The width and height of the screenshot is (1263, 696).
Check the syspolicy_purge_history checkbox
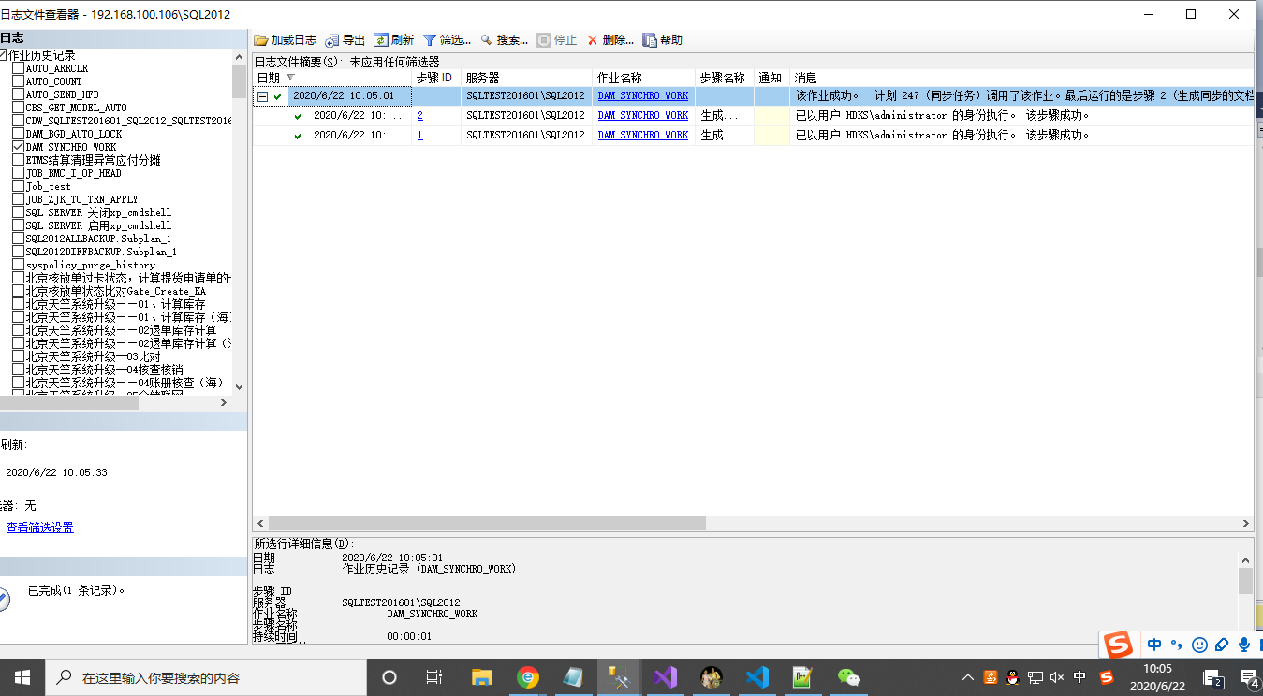click(18, 266)
